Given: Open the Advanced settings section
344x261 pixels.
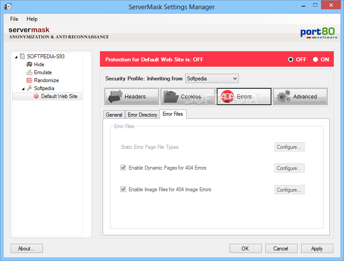Looking at the screenshot, I should coord(300,96).
